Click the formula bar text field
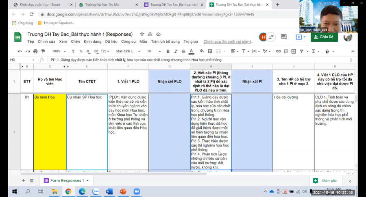 [200, 60]
